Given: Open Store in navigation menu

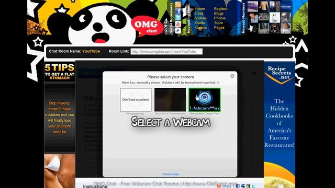Looking at the screenshot, I should pos(218,23).
